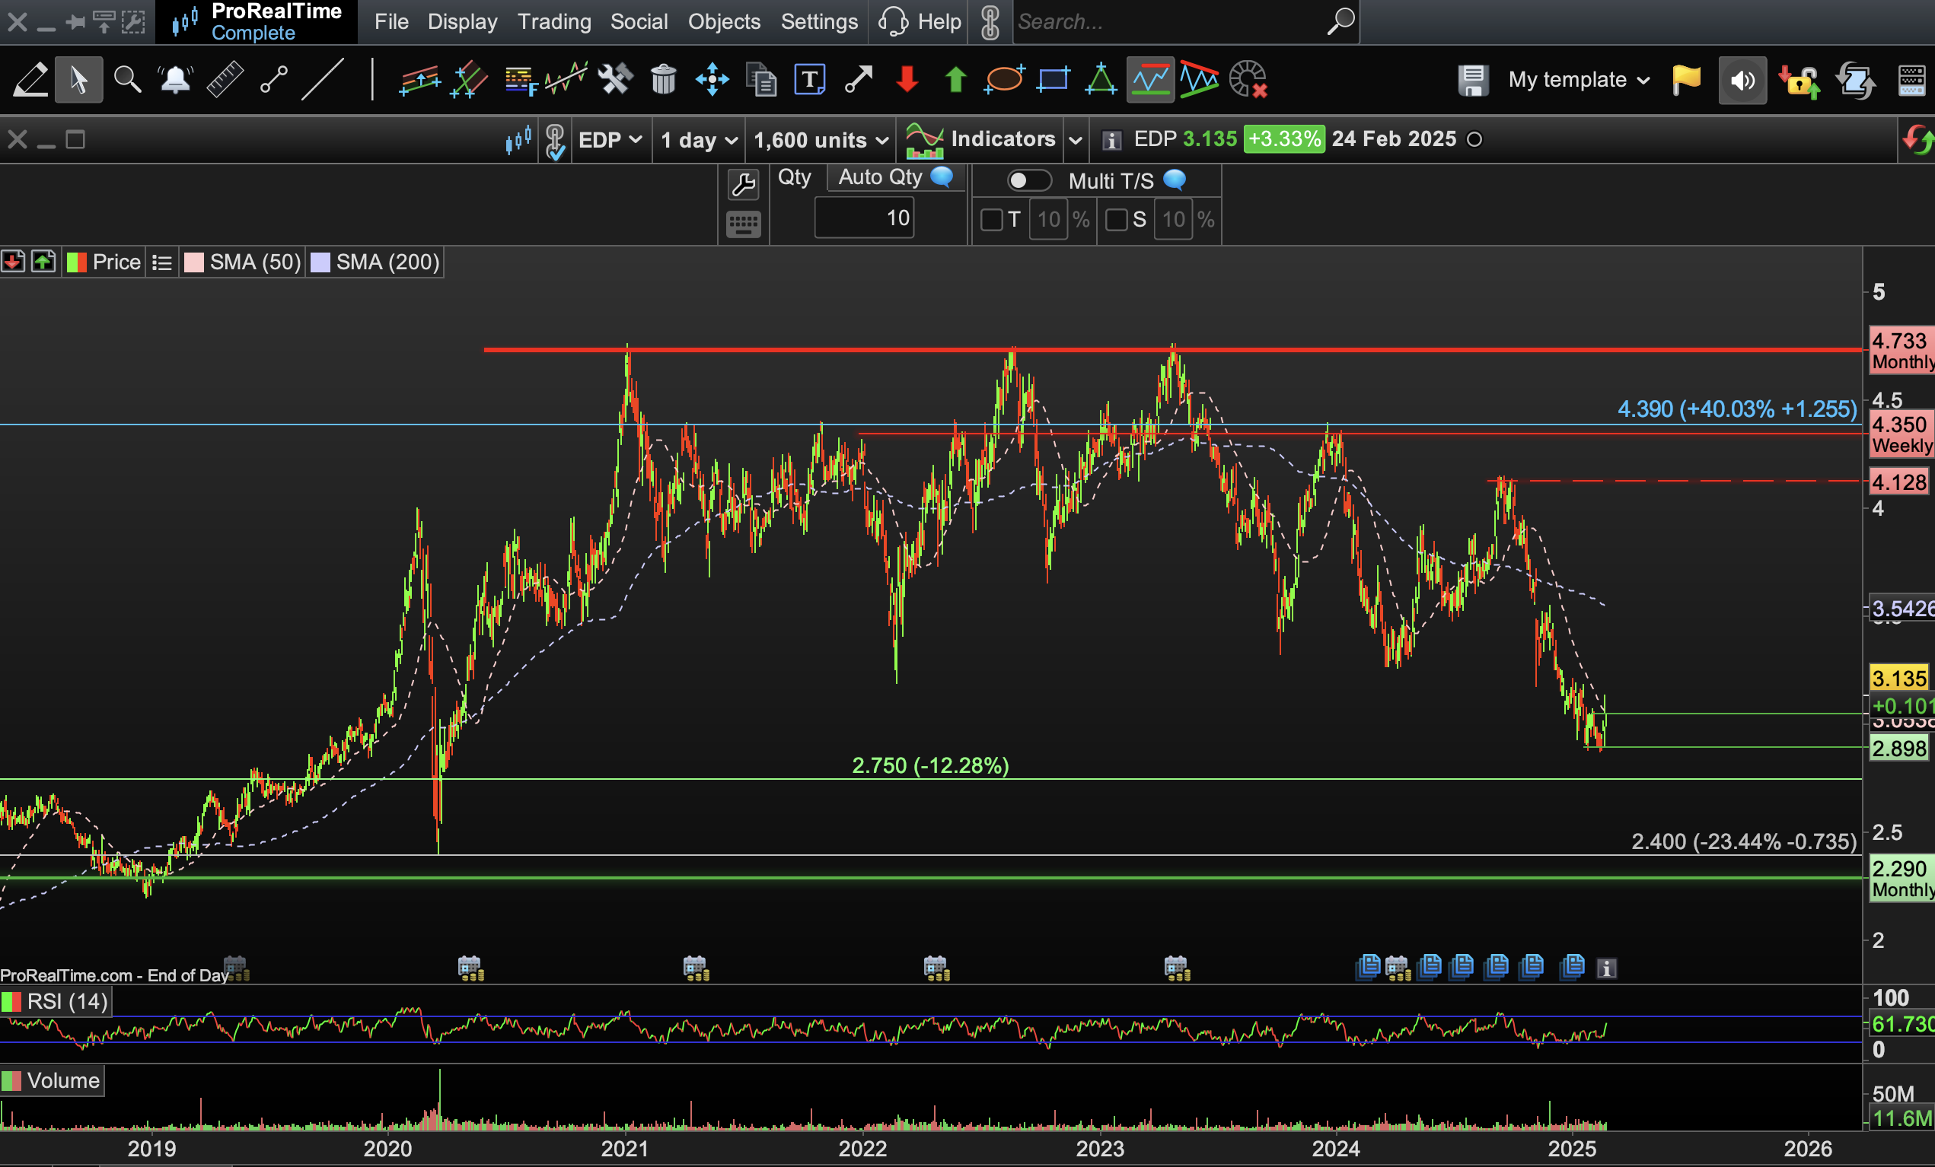This screenshot has width=1935, height=1167.
Task: Enable the T percent checkbox
Action: point(992,220)
